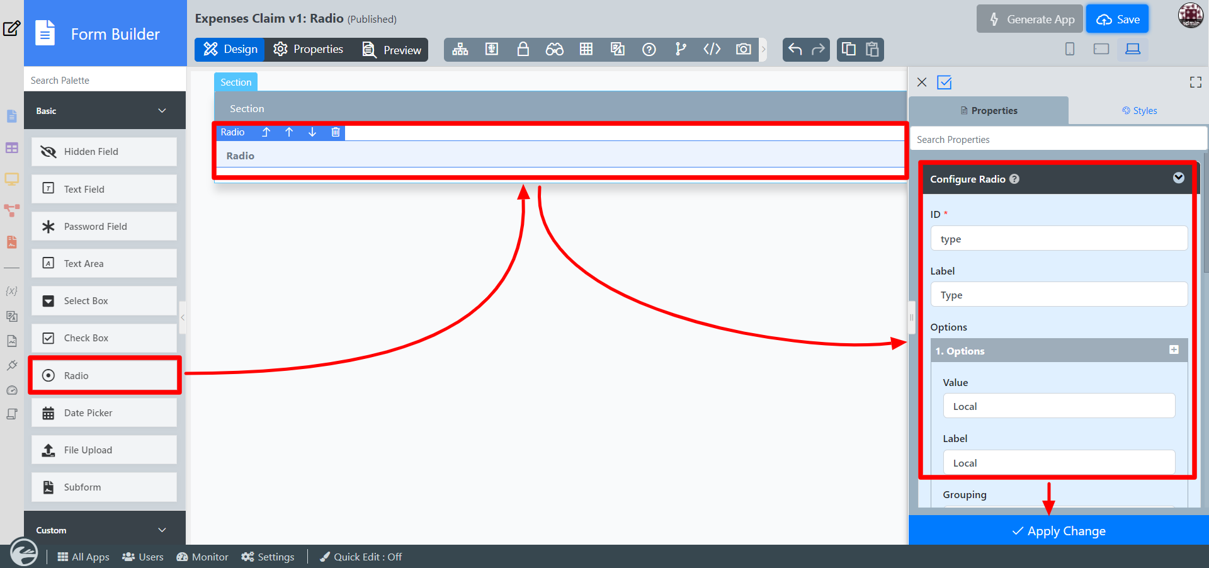Switch to mobile phone view
The image size is (1209, 568).
click(1070, 49)
